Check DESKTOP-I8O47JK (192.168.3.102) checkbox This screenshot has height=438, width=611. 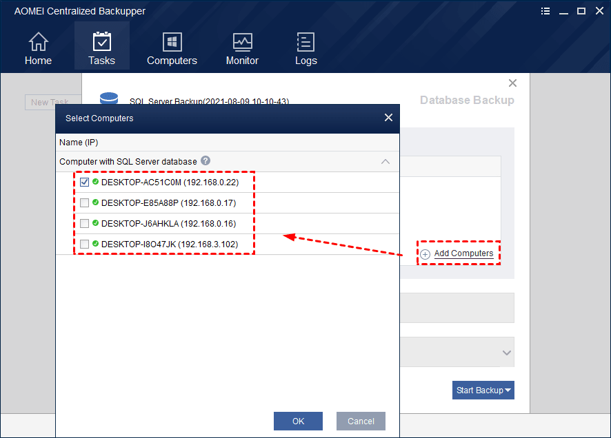(85, 244)
